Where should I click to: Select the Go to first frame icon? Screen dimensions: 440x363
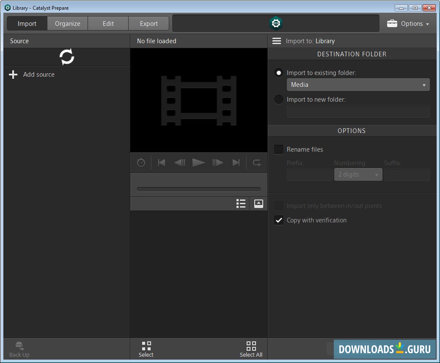[x=161, y=162]
